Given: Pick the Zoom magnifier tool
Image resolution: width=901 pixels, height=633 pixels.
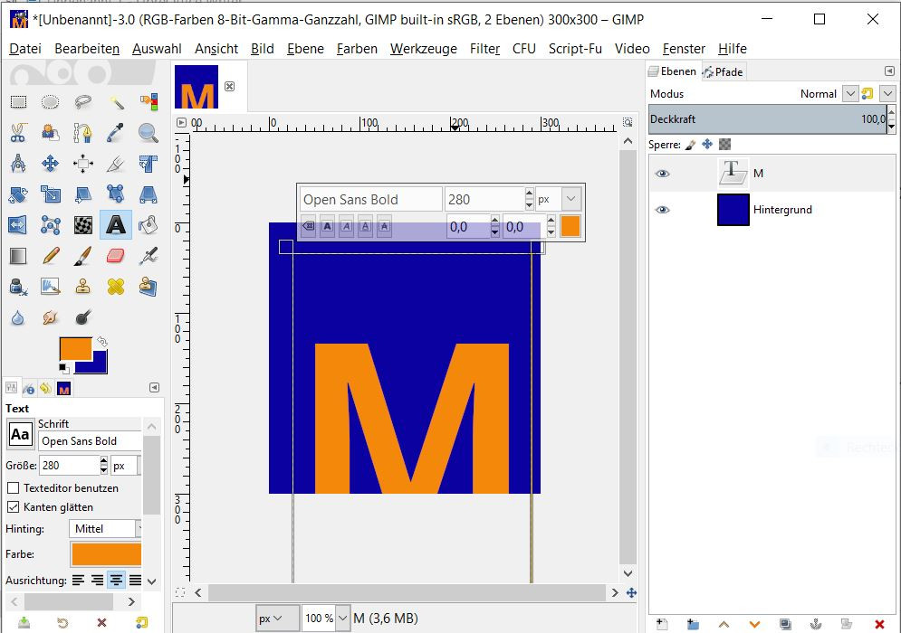Looking at the screenshot, I should (149, 133).
